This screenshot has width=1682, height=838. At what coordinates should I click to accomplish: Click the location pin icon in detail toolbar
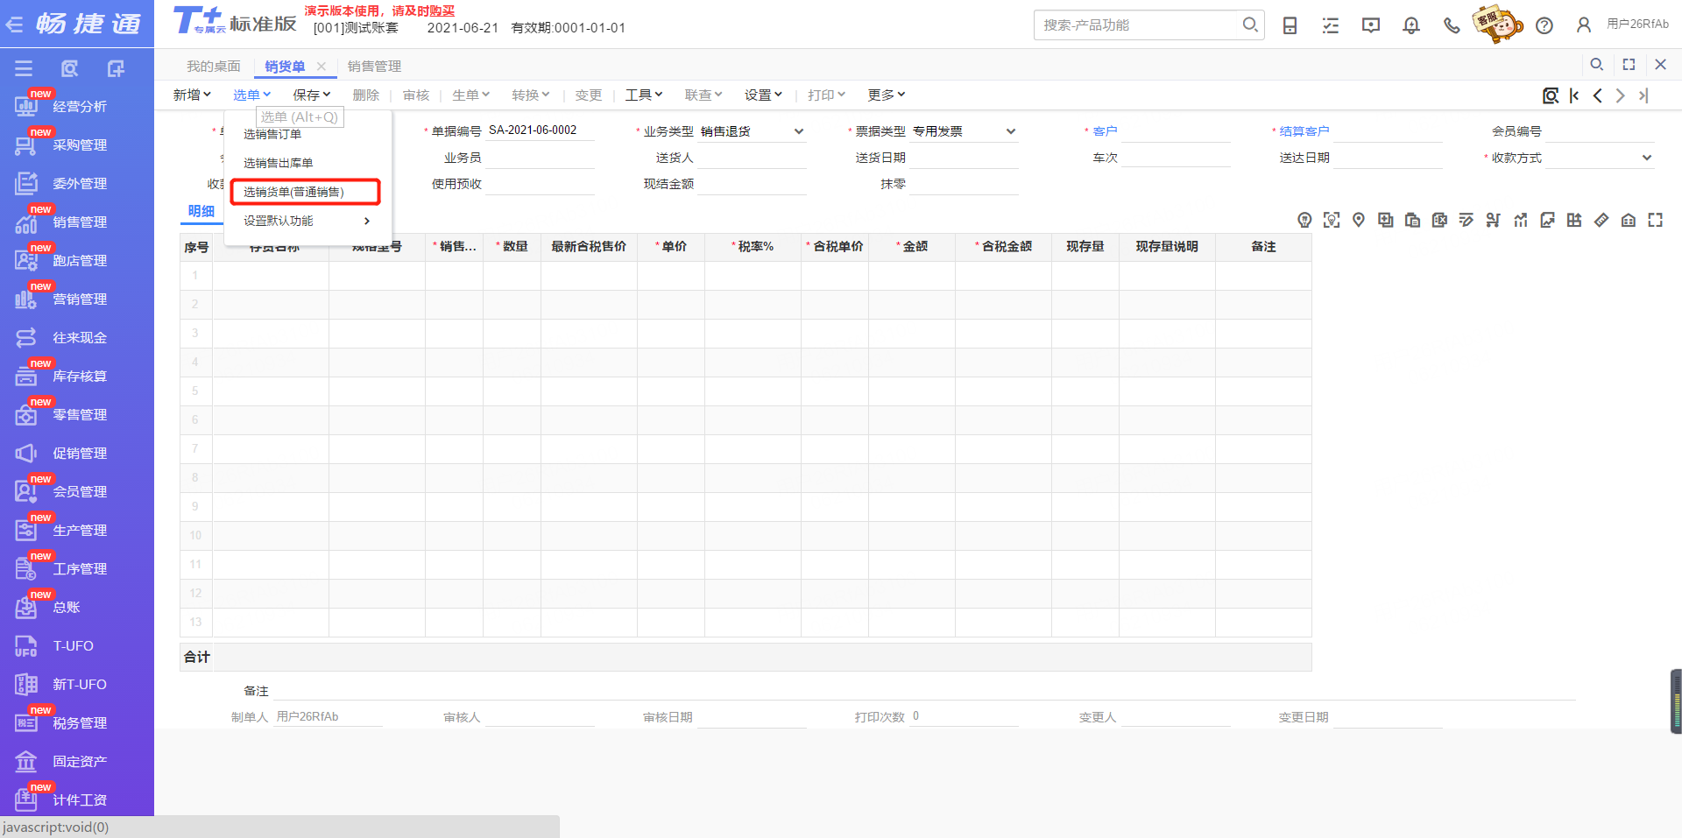tap(1358, 221)
